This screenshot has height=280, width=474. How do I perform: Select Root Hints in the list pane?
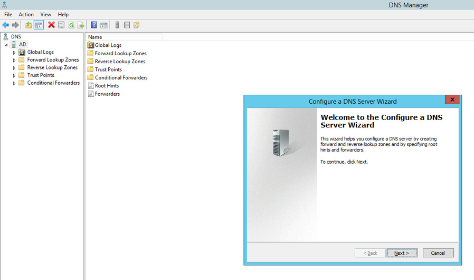[107, 86]
